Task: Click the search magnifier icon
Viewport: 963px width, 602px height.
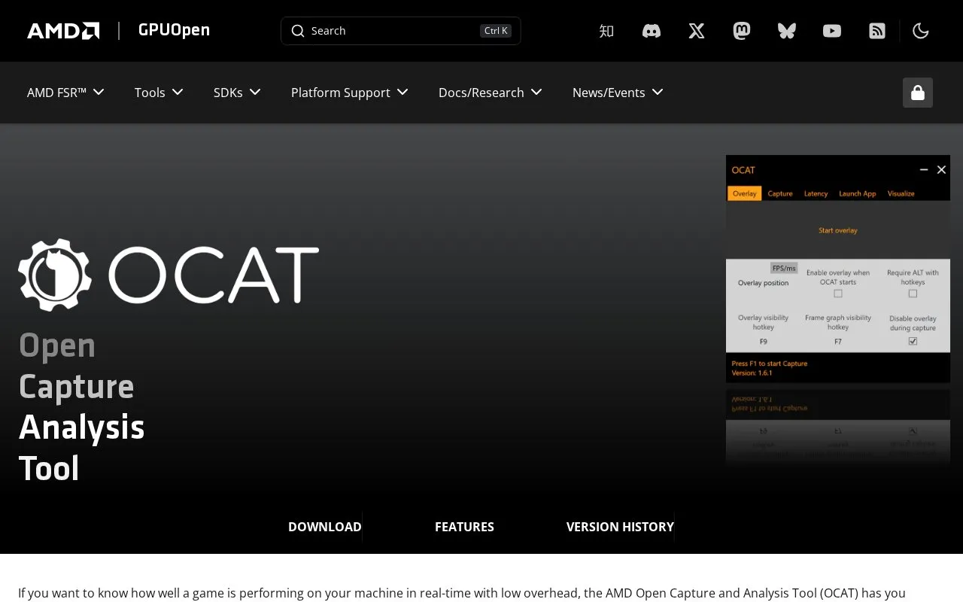Action: point(298,31)
